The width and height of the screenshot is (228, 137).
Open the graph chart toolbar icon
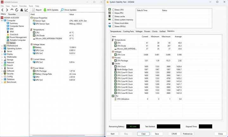26,10
